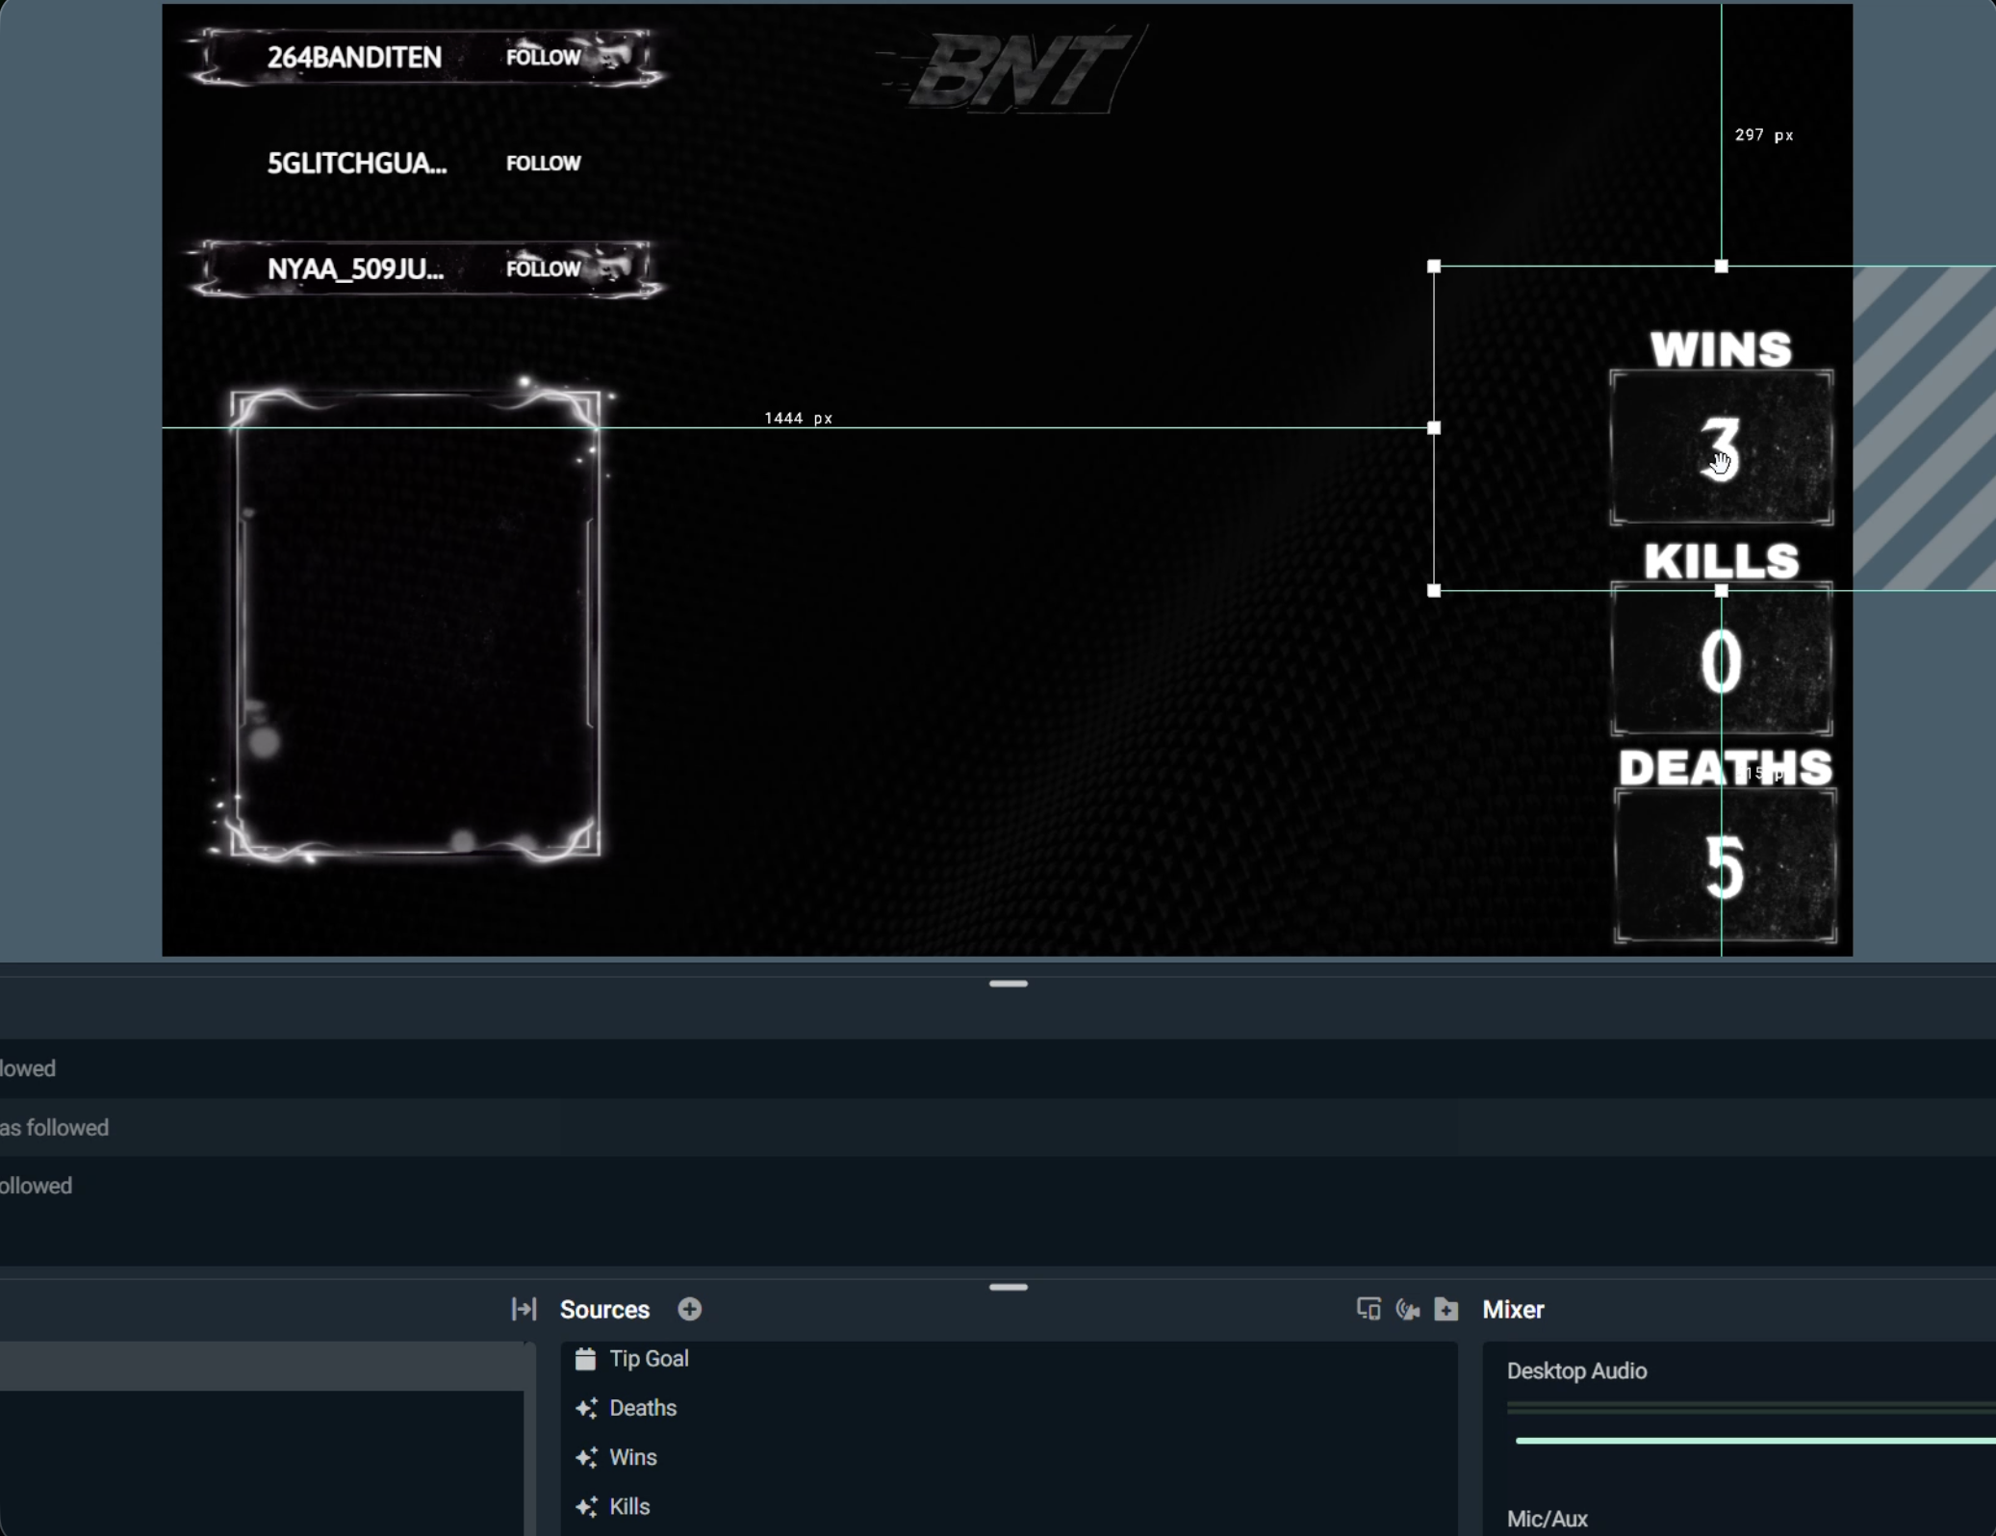Click the glowing webcam frame overlay
This screenshot has height=1536, width=1996.
(416, 624)
